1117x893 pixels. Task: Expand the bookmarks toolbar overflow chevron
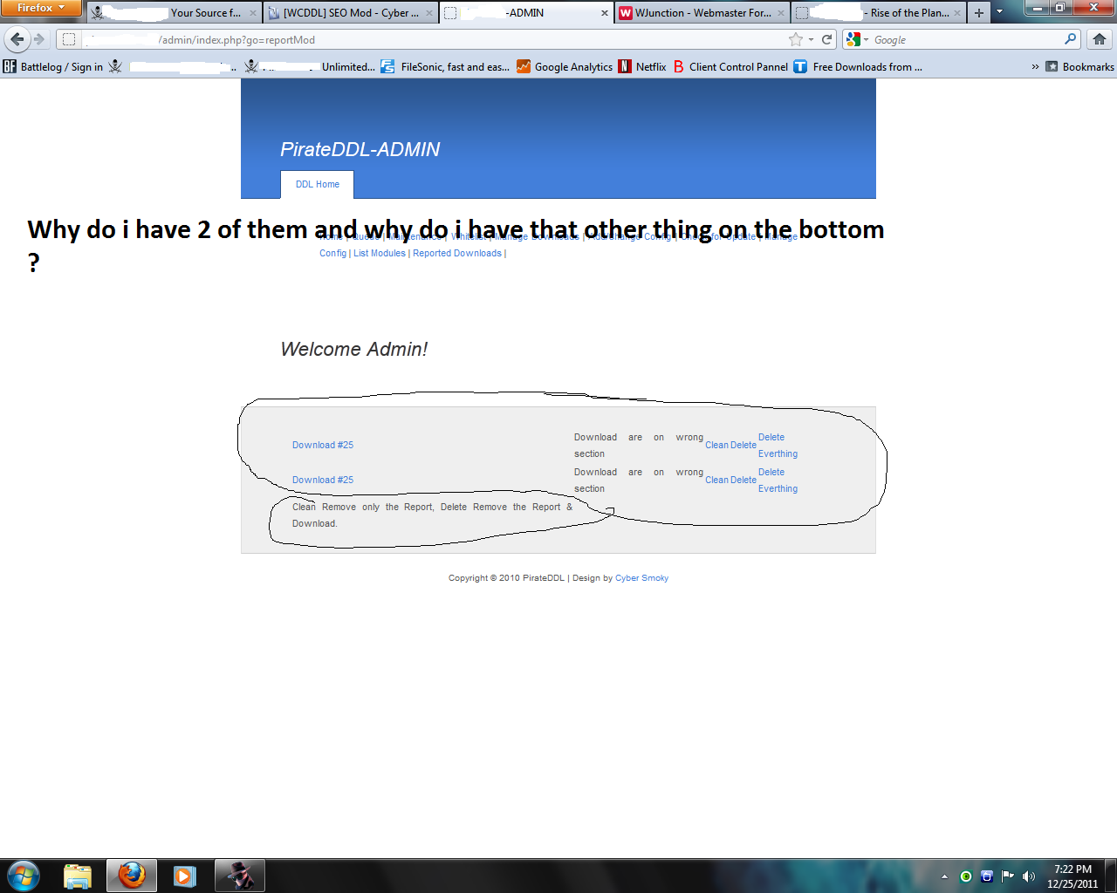click(x=1035, y=67)
